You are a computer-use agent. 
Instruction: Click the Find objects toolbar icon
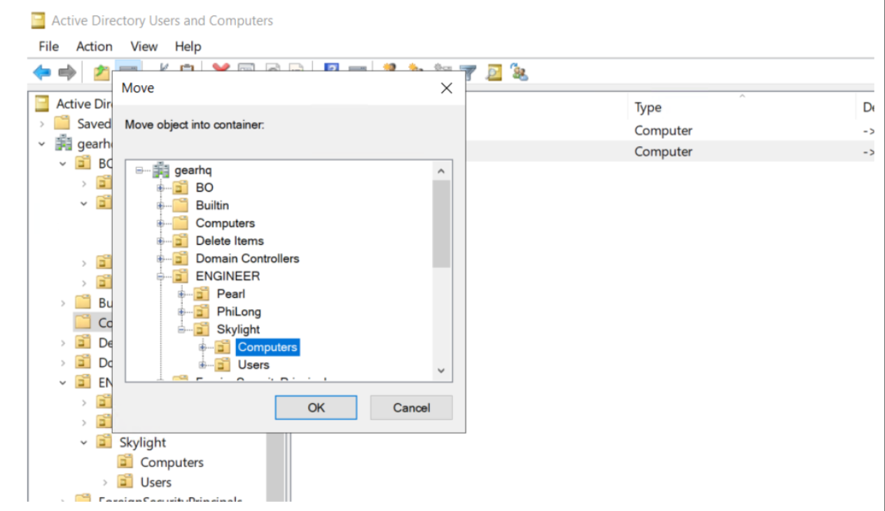[494, 72]
